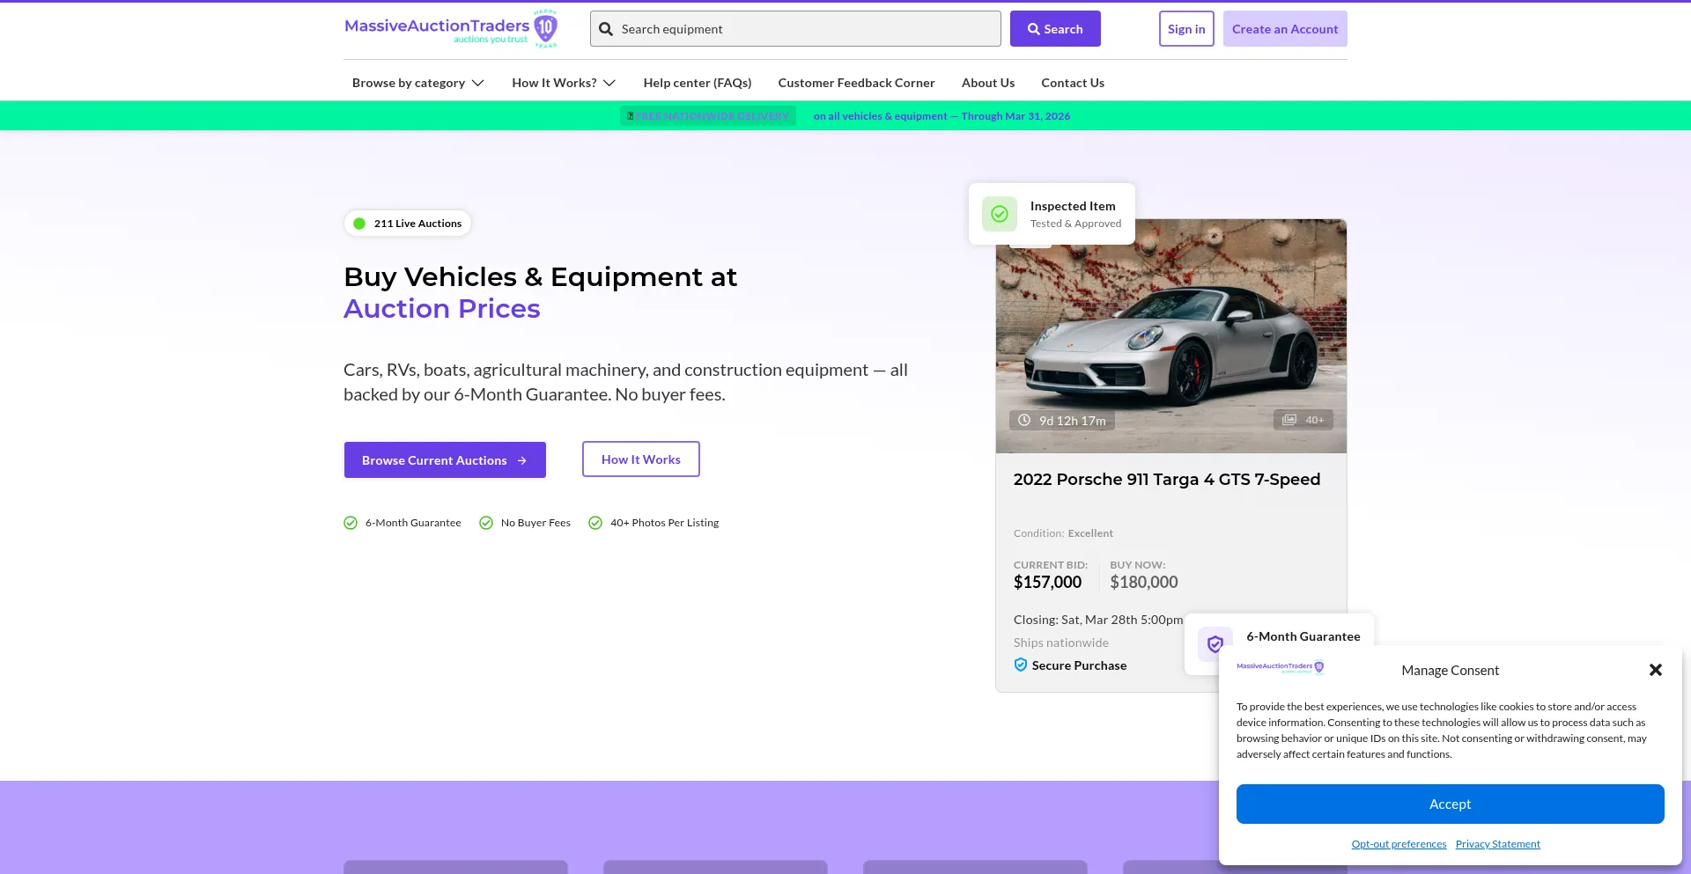Click the Tested & Approved text
1691x874 pixels.
click(1076, 224)
